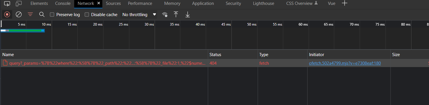Import HAR file upload arrow
Image resolution: width=429 pixels, height=105 pixels.
click(176, 14)
